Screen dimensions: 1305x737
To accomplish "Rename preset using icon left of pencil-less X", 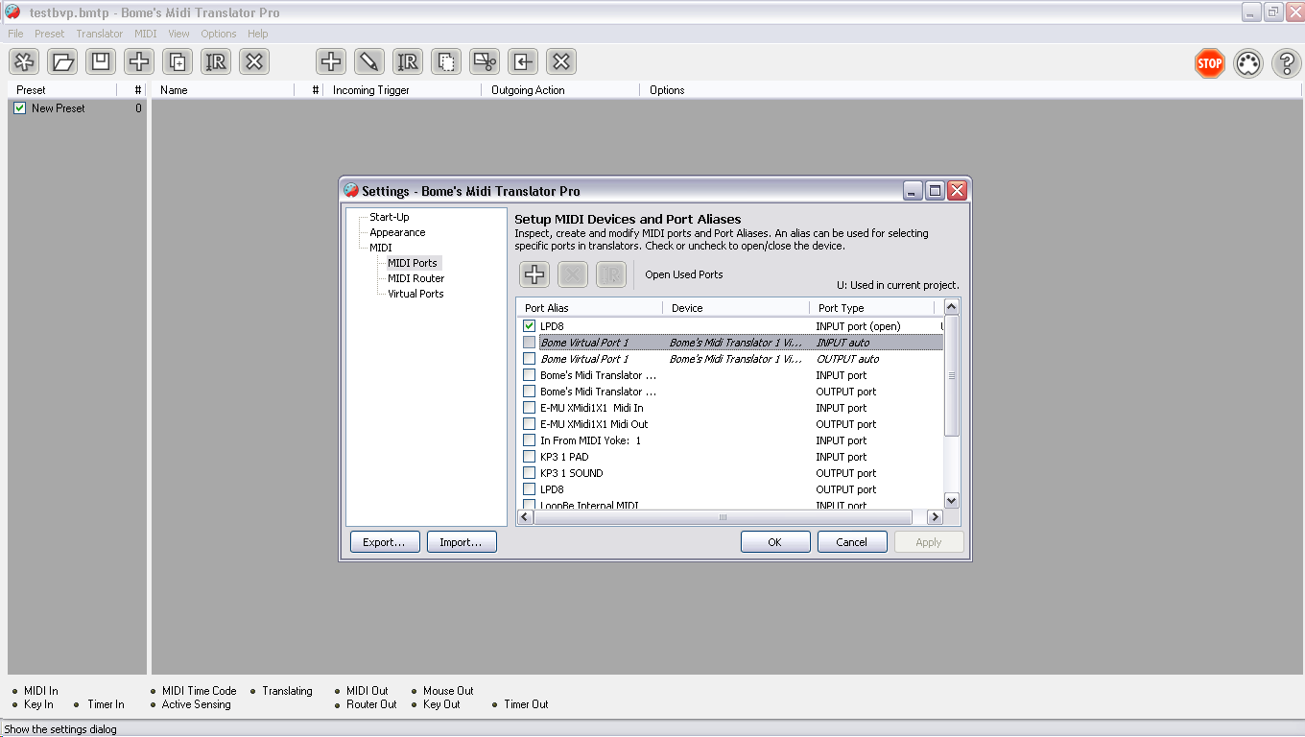I will (216, 62).
